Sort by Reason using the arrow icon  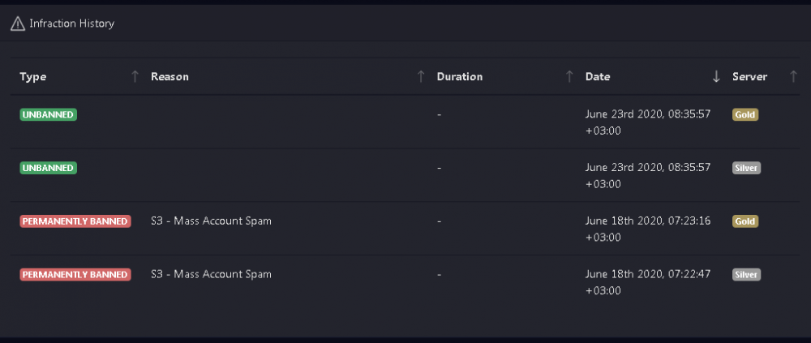click(421, 76)
